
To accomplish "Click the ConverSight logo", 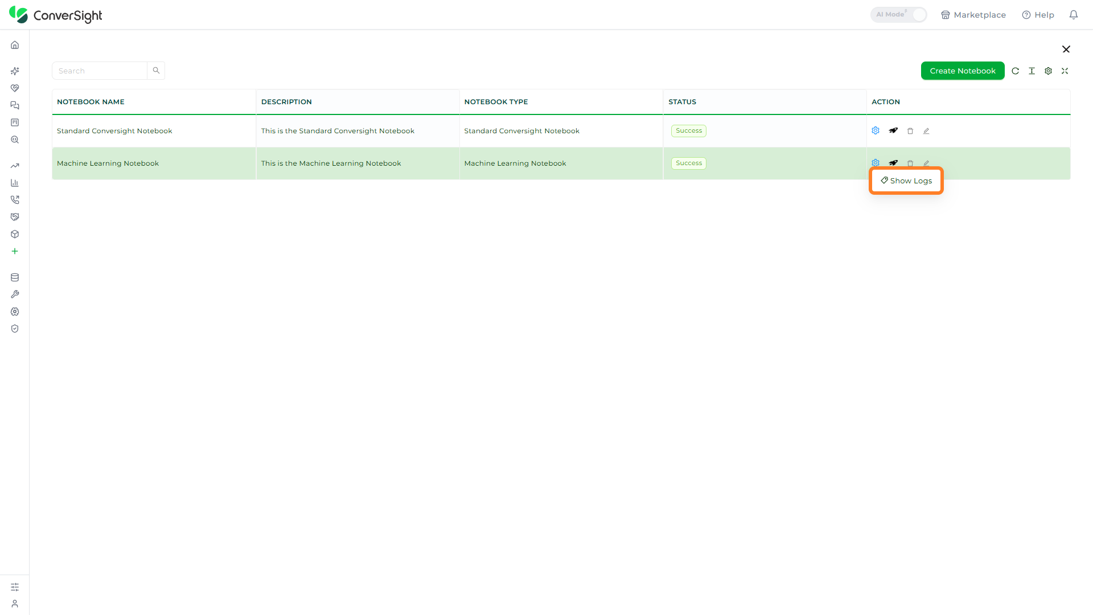I will tap(56, 15).
